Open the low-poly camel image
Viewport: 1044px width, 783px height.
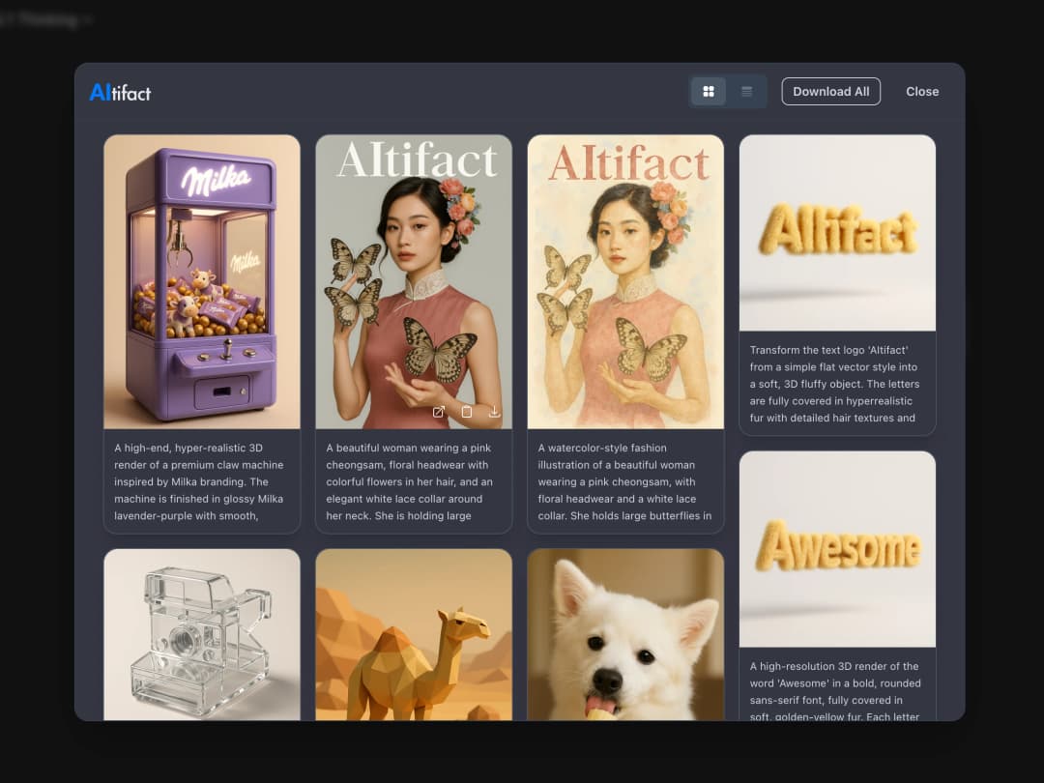pos(414,634)
